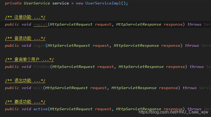The image size is (211, 117).
Task: Click the response parameter of the exit method
Action: click(168, 88)
